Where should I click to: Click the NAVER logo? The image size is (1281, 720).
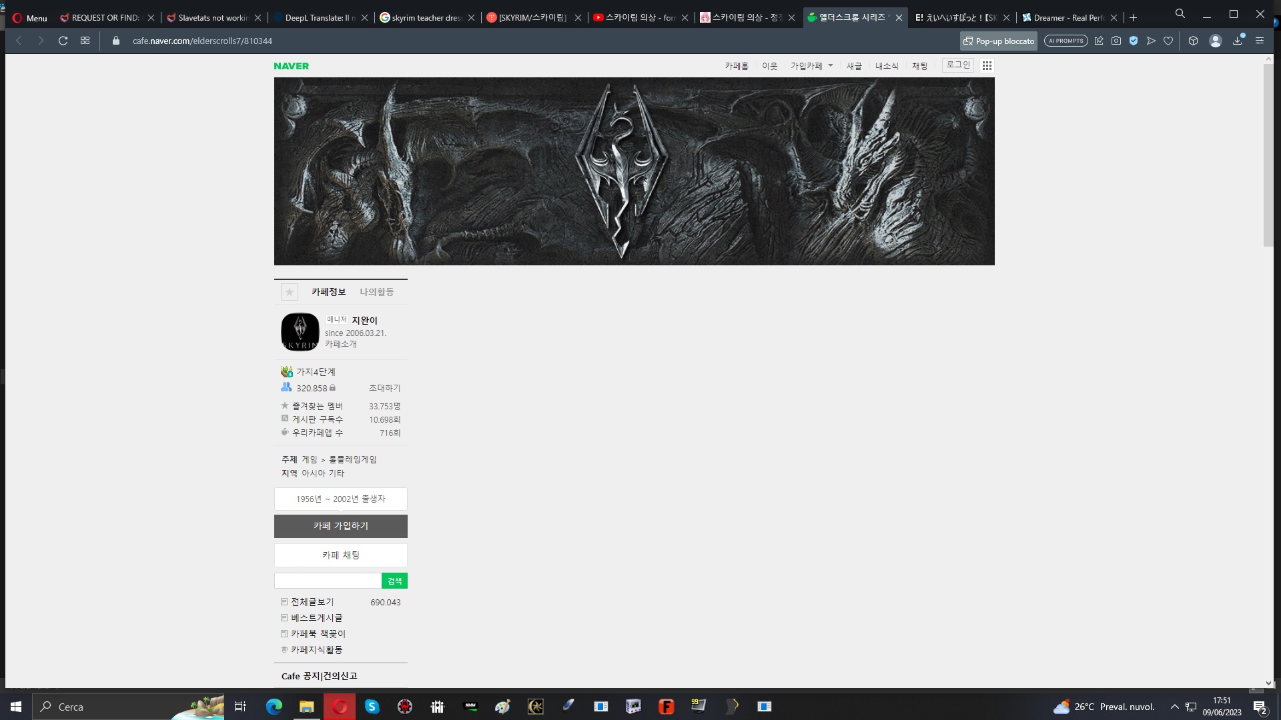click(292, 66)
